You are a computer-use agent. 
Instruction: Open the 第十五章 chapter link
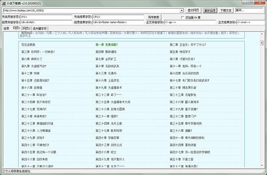tap(35, 81)
